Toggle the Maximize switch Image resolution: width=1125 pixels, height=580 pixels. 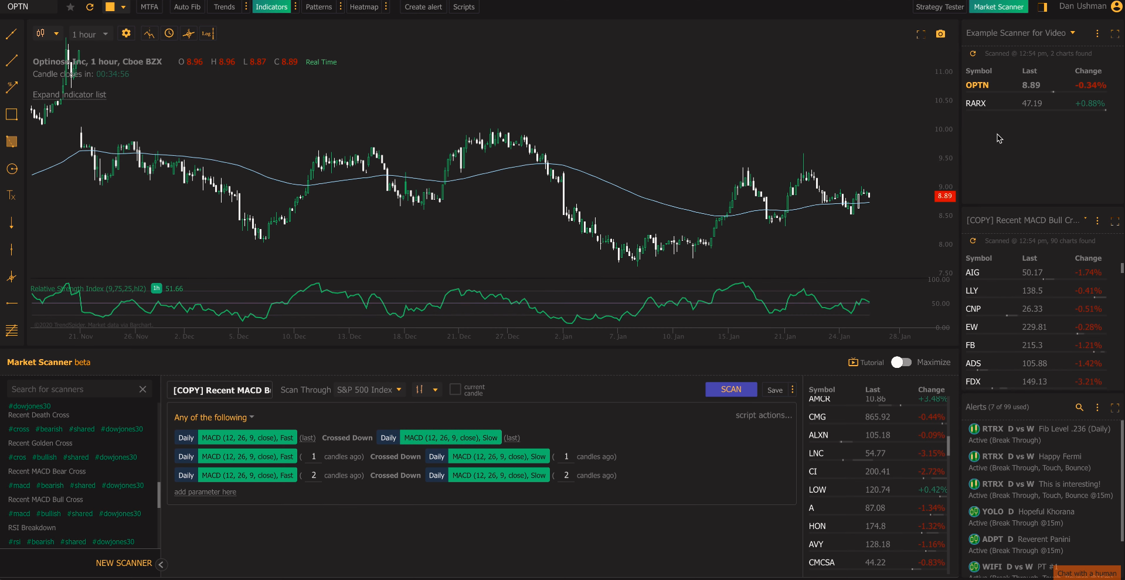pyautogui.click(x=901, y=362)
